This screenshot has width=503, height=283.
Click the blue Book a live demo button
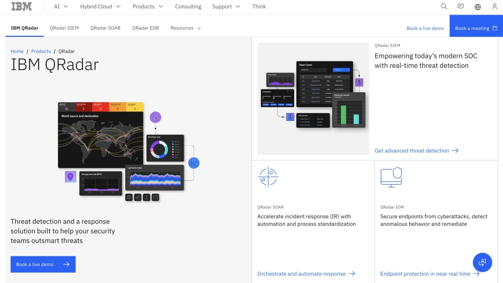(43, 264)
